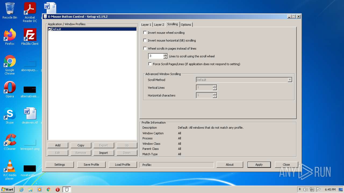Open the alternativeiii desktop file icon
The width and height of the screenshot is (344, 193).
point(30,91)
